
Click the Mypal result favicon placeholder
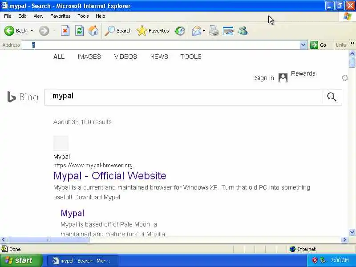coord(61,143)
